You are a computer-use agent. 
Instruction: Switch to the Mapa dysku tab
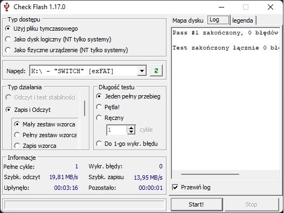tap(188, 20)
